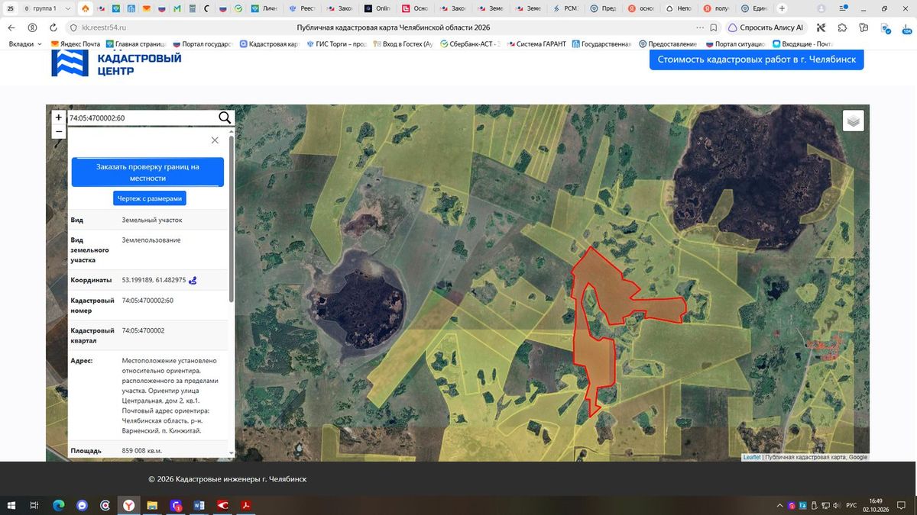This screenshot has height=515, width=917.
Task: Expand the tab groups dropdown arrow
Action: pyautogui.click(x=69, y=8)
